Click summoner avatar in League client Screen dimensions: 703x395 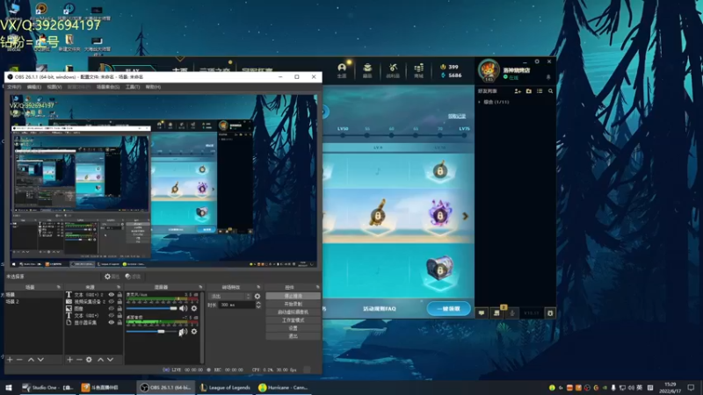(x=489, y=70)
